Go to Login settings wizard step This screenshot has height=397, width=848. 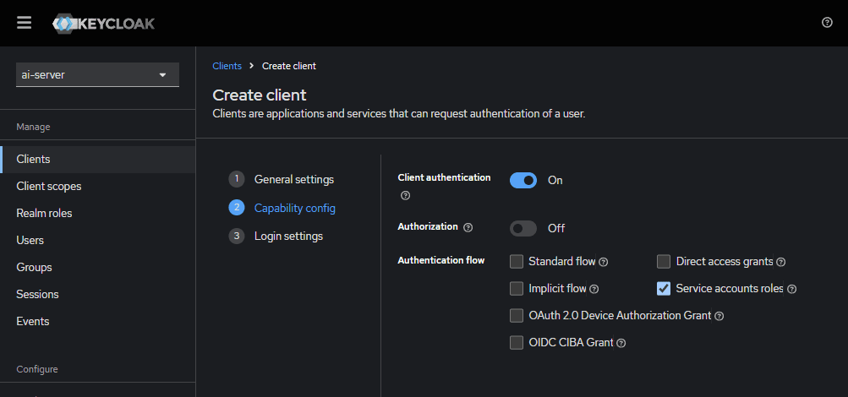coord(276,236)
